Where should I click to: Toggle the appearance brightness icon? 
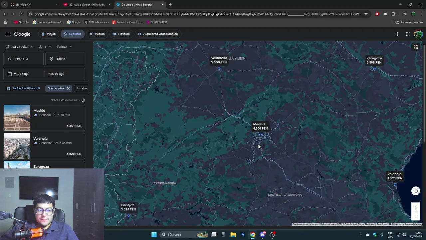click(x=397, y=34)
